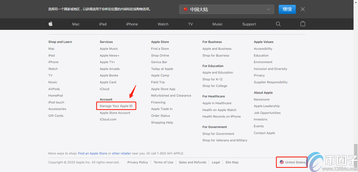Click the United States flag icon
Image resolution: width=358 pixels, height=172 pixels.
coord(282,162)
